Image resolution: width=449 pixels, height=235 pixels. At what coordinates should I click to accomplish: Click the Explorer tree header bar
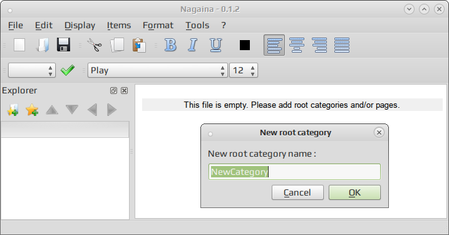tap(65, 129)
